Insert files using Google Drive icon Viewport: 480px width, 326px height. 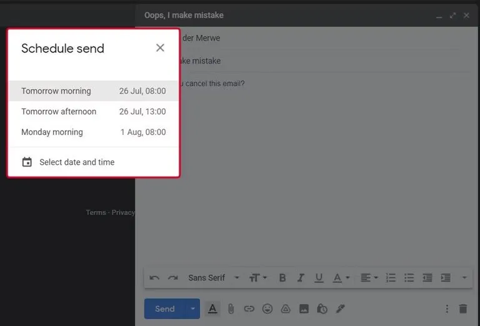286,309
